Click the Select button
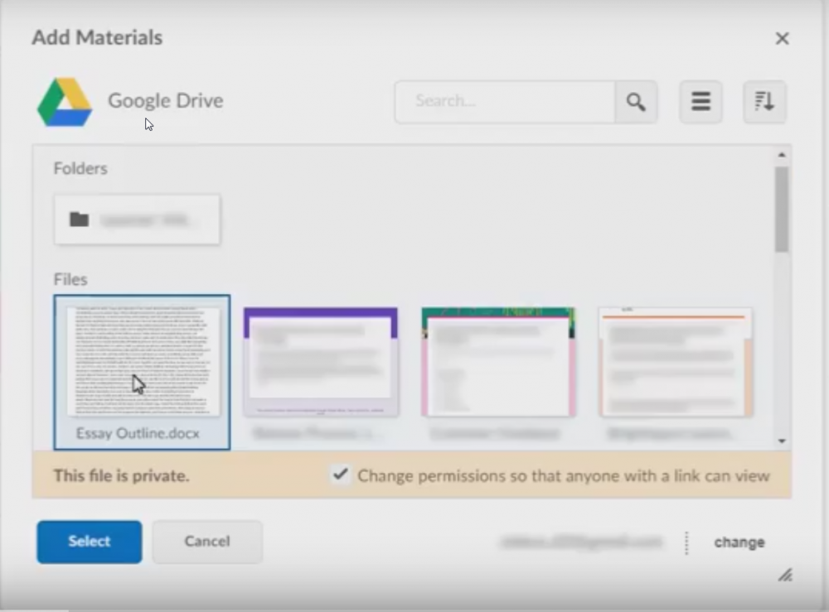 coord(89,542)
